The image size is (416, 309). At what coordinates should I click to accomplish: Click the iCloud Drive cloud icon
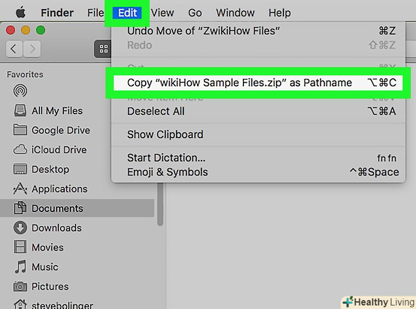pyautogui.click(x=20, y=150)
